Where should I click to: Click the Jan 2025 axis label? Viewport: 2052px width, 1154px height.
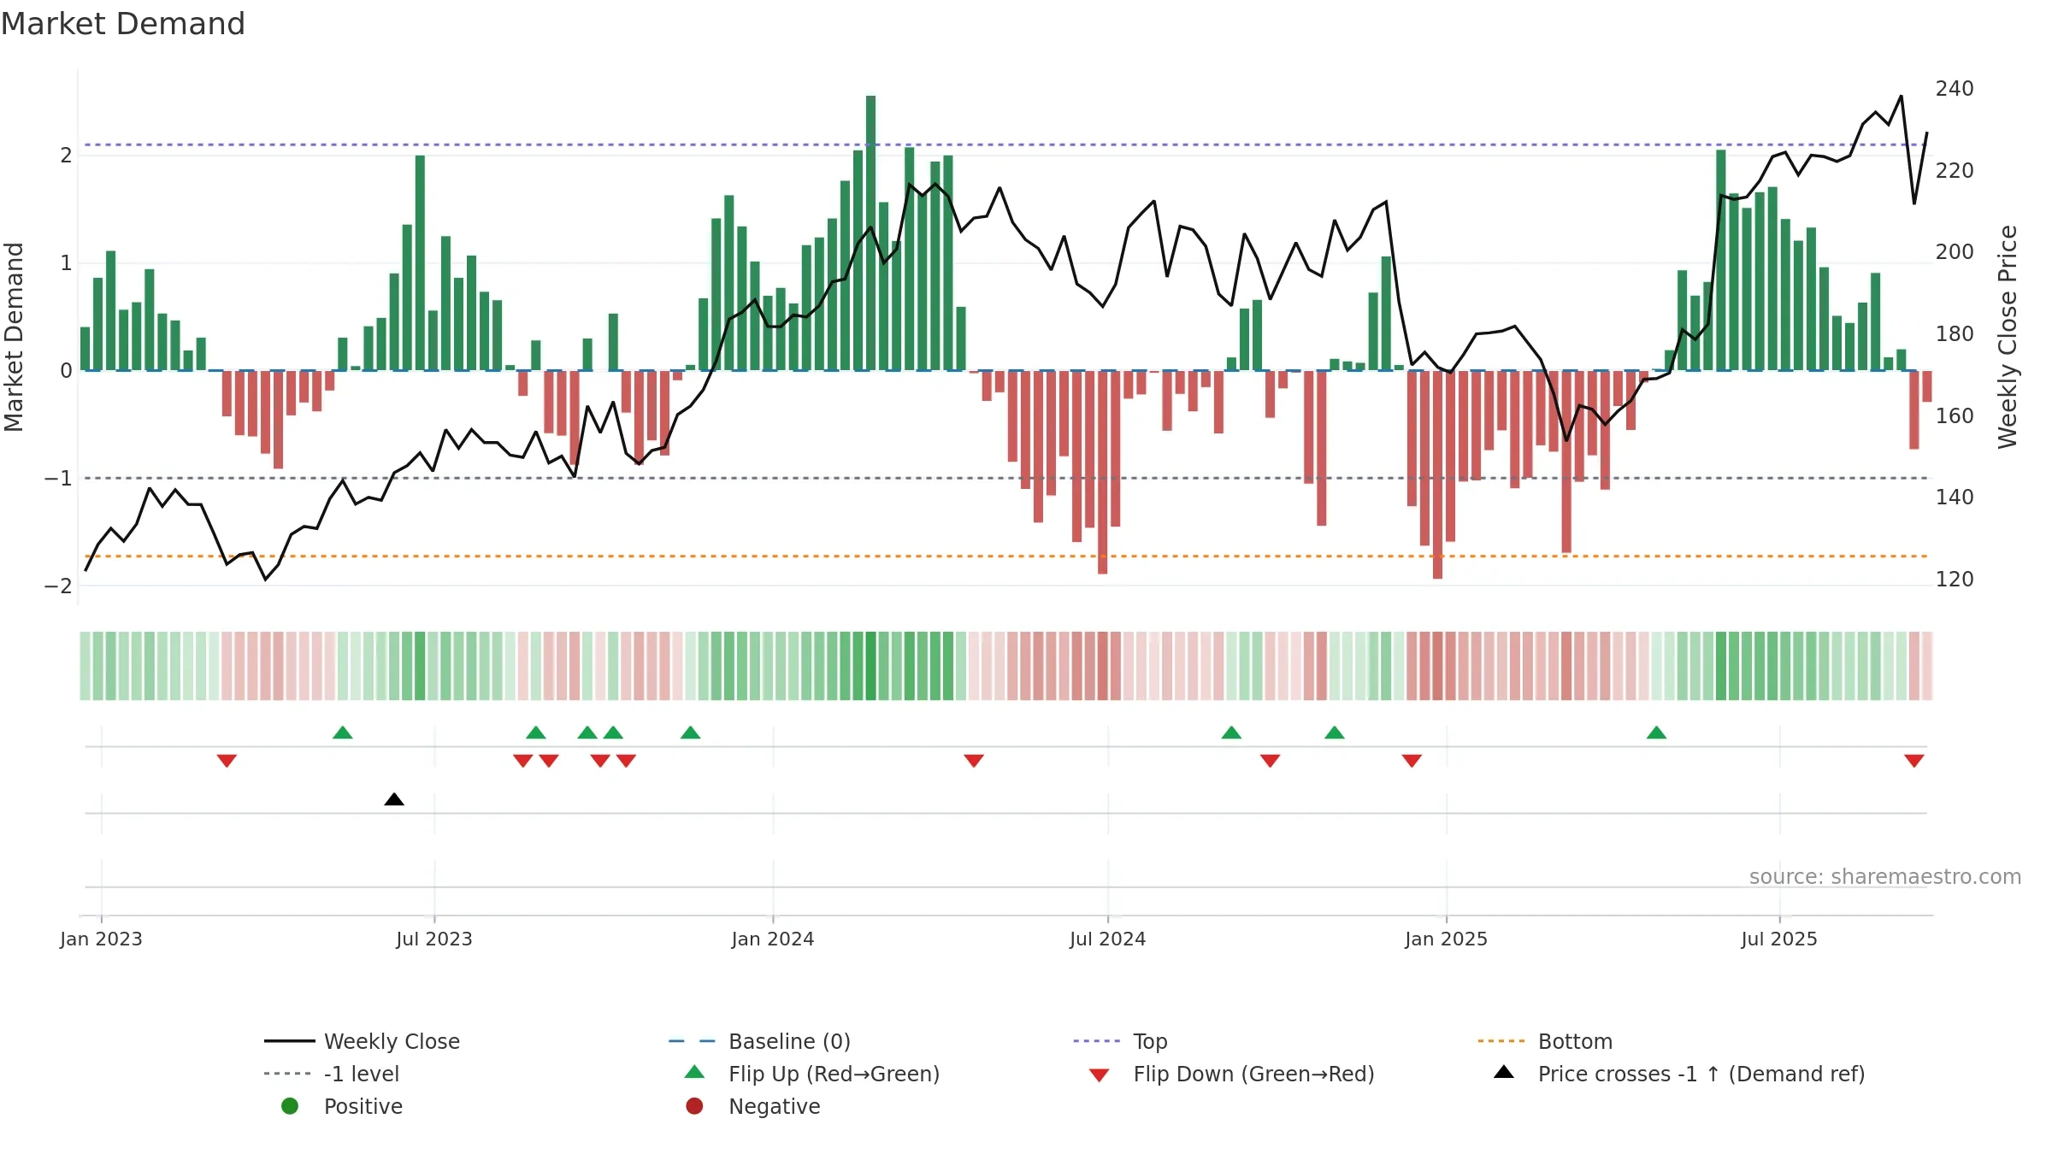coord(1447,939)
